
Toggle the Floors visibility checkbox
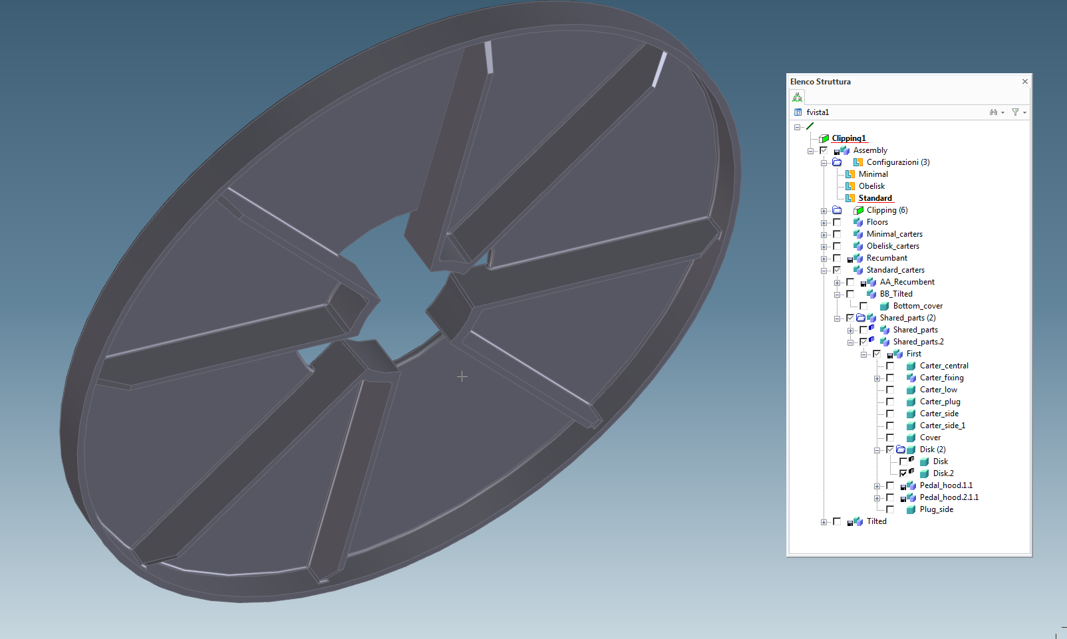837,222
